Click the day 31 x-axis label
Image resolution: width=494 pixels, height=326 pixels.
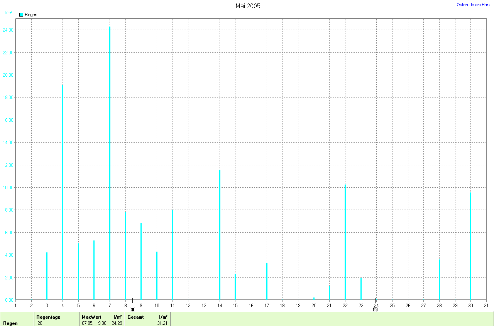pos(486,306)
